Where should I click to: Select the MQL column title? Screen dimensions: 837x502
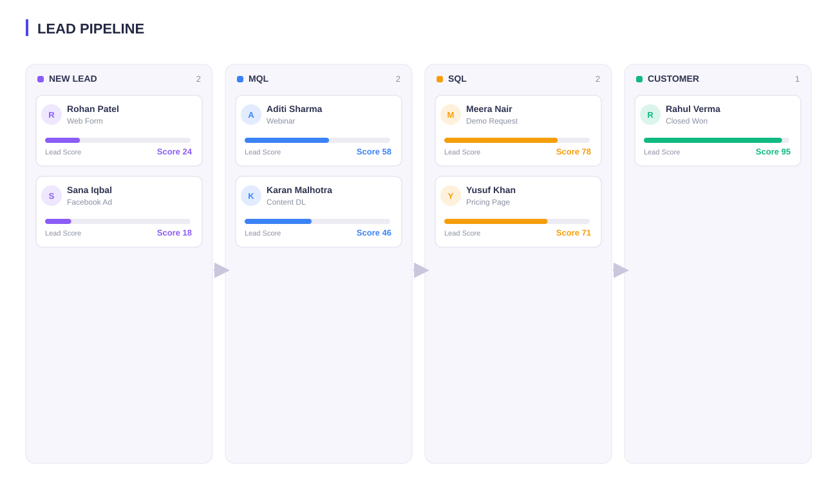tap(258, 79)
